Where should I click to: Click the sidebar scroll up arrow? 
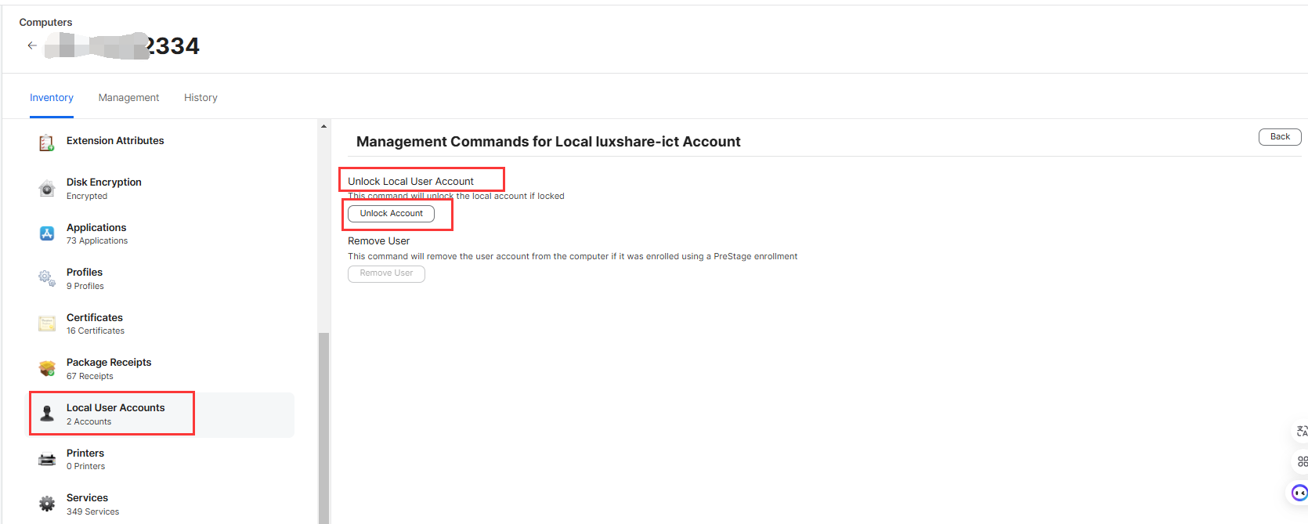coord(323,126)
